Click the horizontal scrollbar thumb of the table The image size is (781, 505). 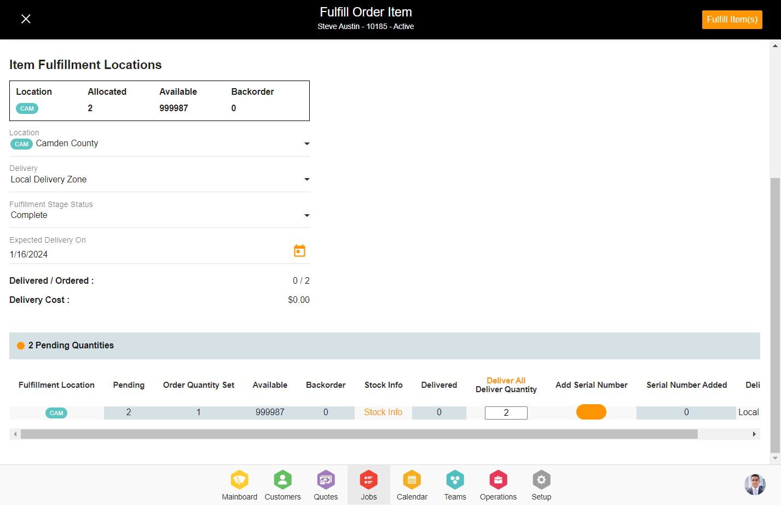pyautogui.click(x=359, y=434)
